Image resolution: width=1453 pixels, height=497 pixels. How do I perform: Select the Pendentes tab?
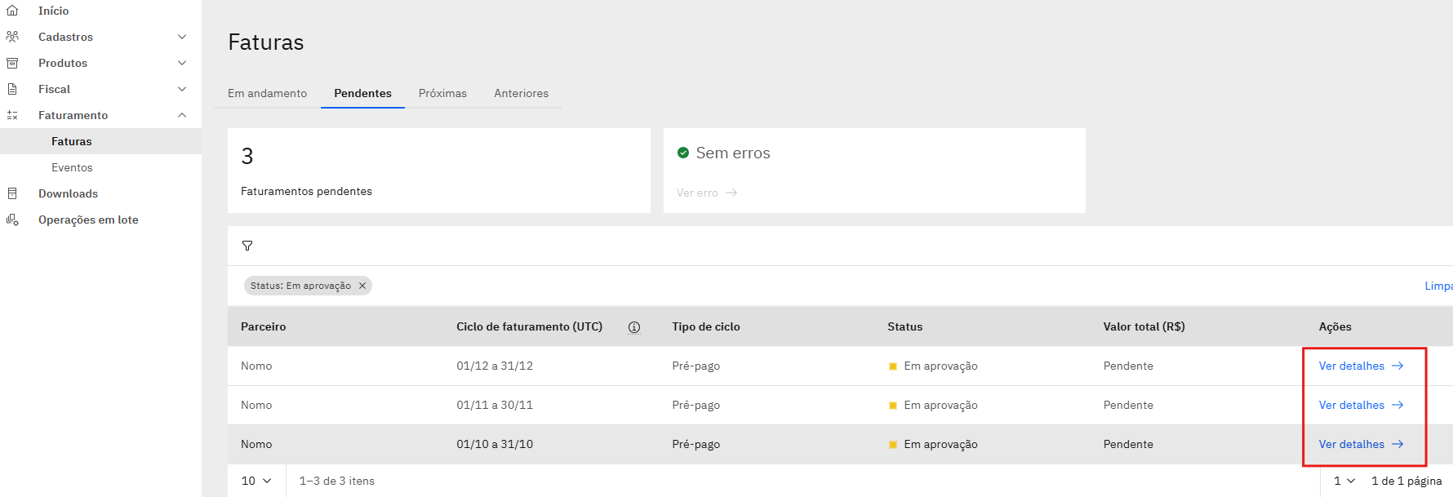click(362, 93)
